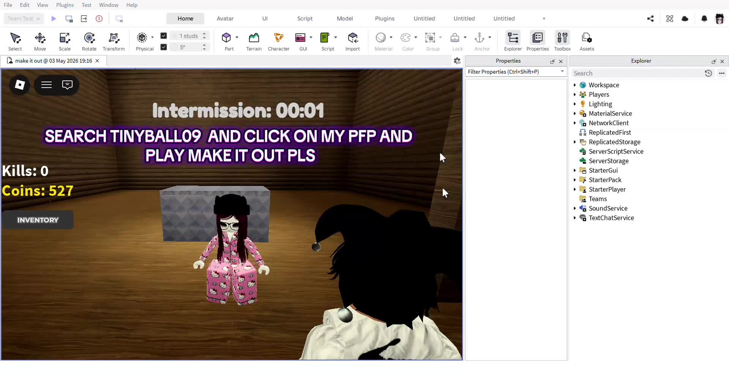Open the Material picker
This screenshot has height=376, width=729.
(380, 38)
